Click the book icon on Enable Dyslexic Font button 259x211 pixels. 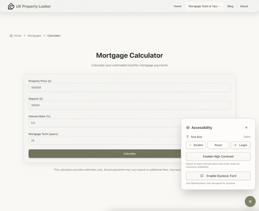[201, 176]
